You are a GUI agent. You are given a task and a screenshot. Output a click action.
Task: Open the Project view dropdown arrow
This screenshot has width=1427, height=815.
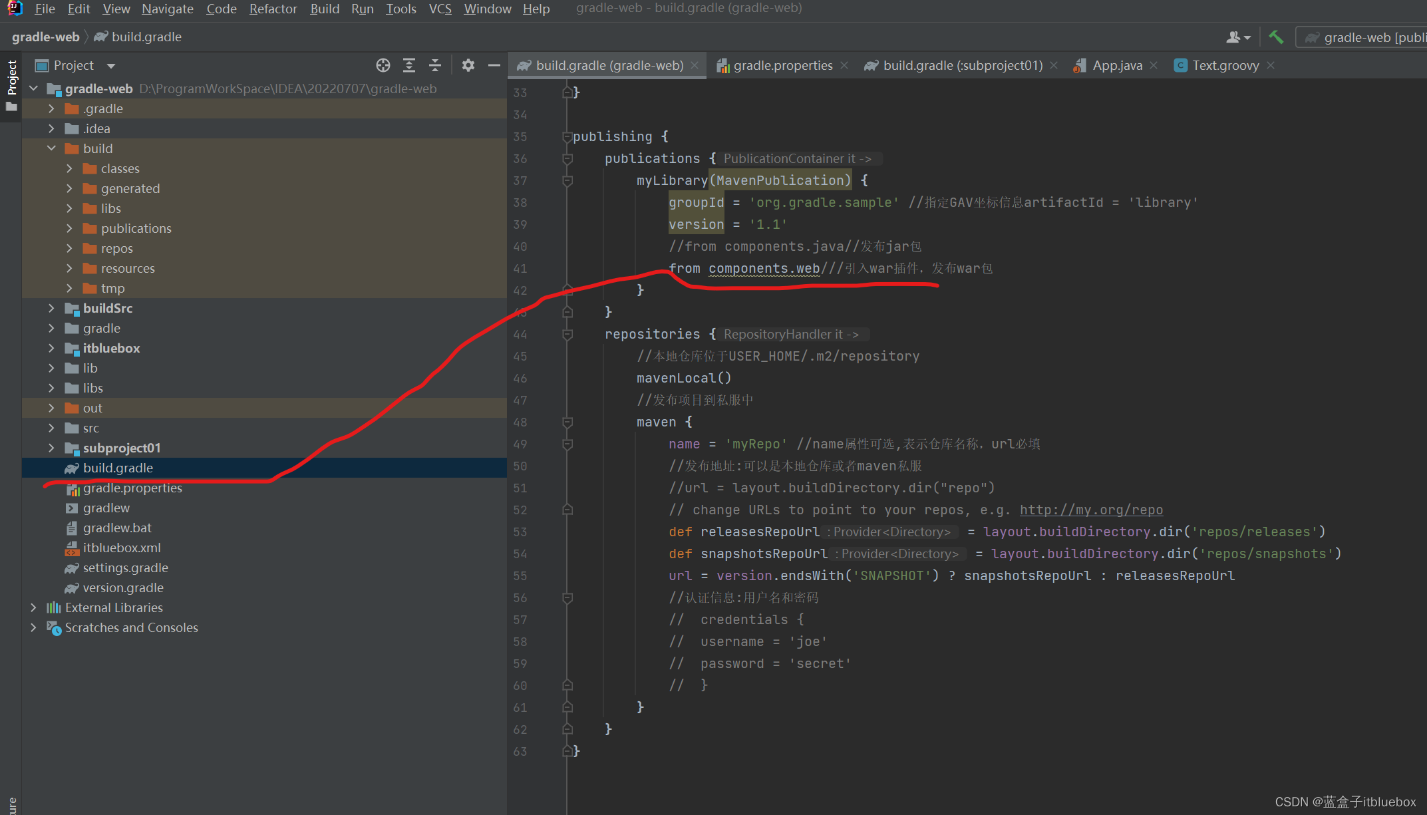(x=111, y=66)
